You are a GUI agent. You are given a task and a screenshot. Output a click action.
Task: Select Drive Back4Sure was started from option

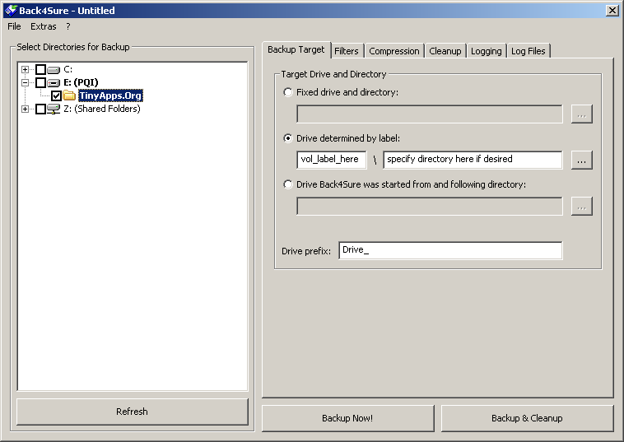(287, 184)
